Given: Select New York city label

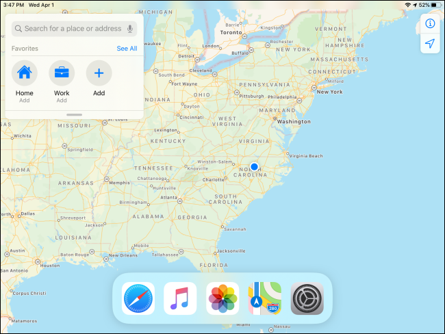Looking at the screenshot, I should point(329,92).
